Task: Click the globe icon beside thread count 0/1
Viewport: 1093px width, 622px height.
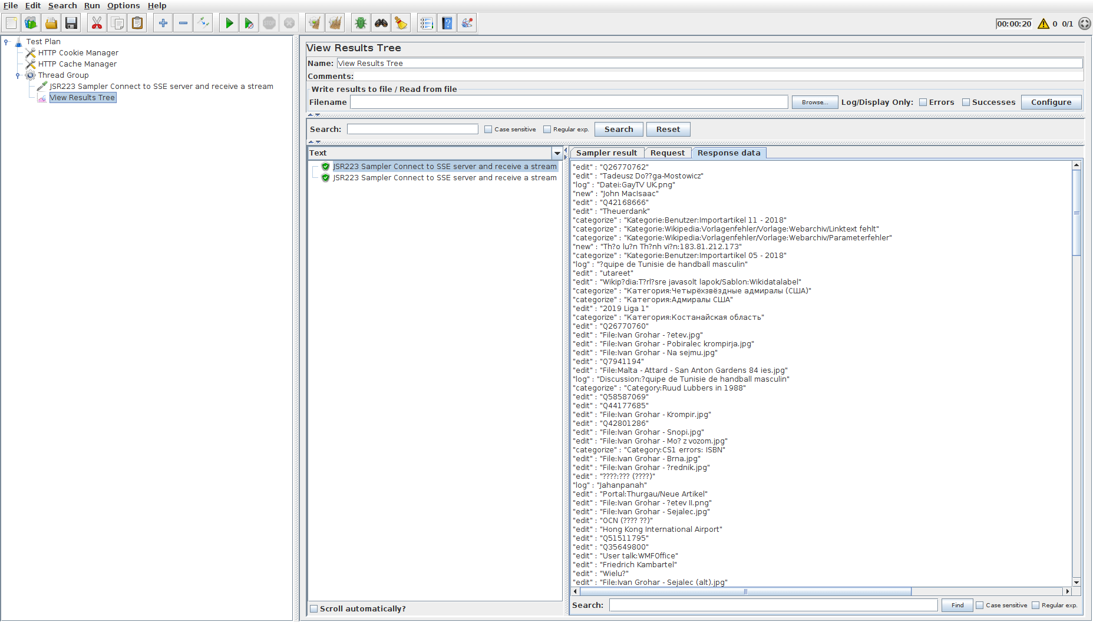Action: coord(1084,24)
